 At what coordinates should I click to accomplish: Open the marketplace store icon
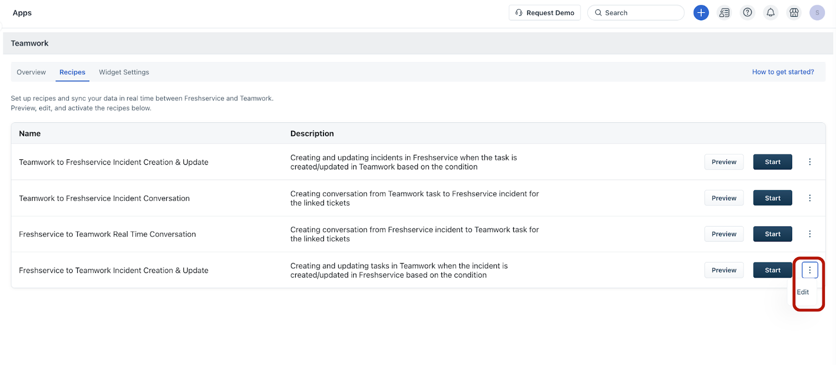click(794, 13)
